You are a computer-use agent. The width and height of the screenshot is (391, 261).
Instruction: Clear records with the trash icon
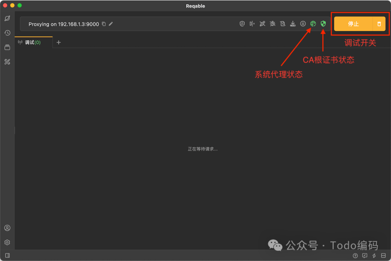tap(379, 24)
